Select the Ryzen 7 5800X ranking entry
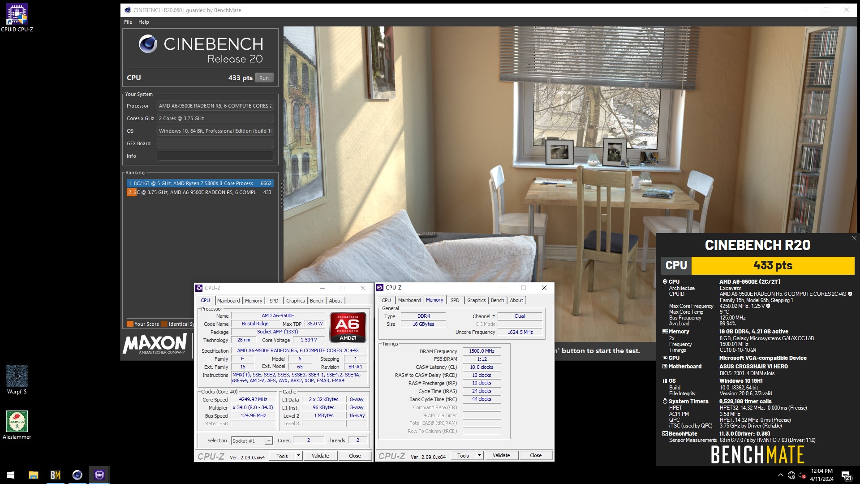The width and height of the screenshot is (860, 484). (200, 183)
